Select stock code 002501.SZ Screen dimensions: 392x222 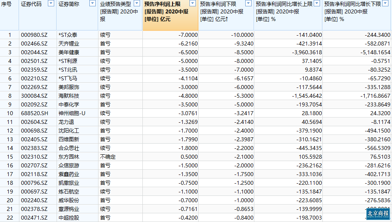[34, 61]
